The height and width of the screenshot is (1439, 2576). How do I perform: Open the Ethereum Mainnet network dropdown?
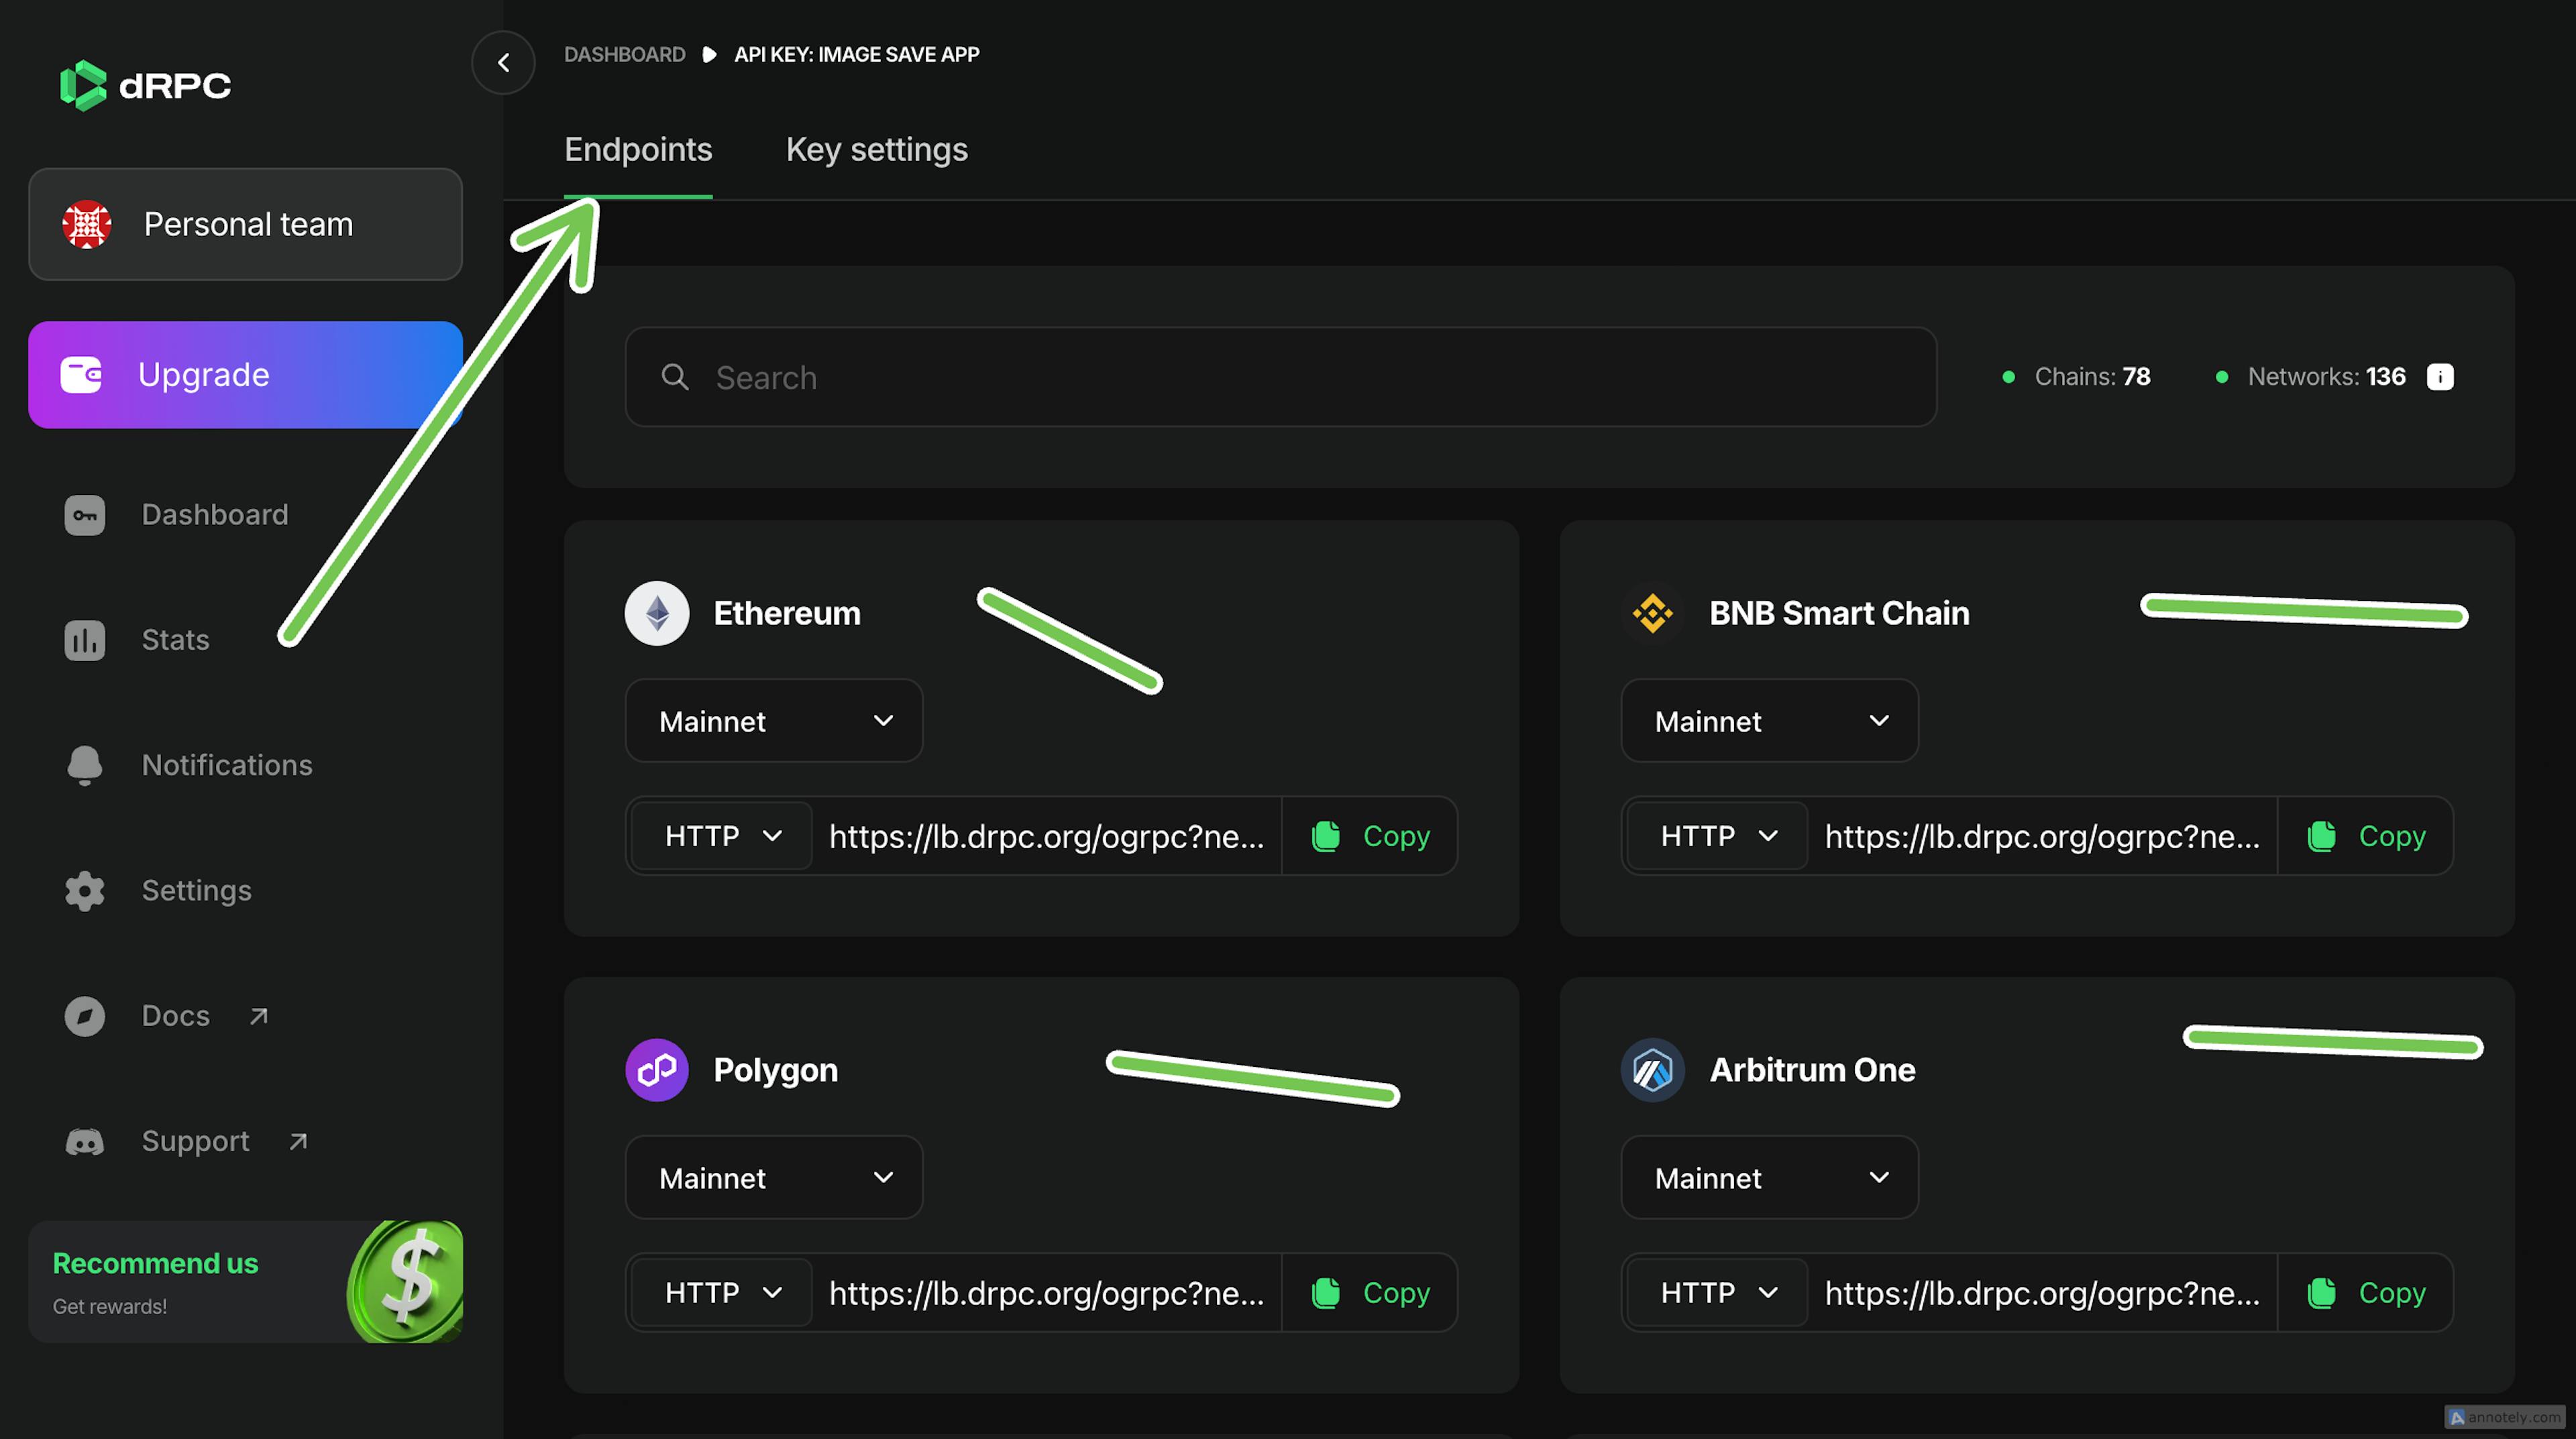pos(774,720)
